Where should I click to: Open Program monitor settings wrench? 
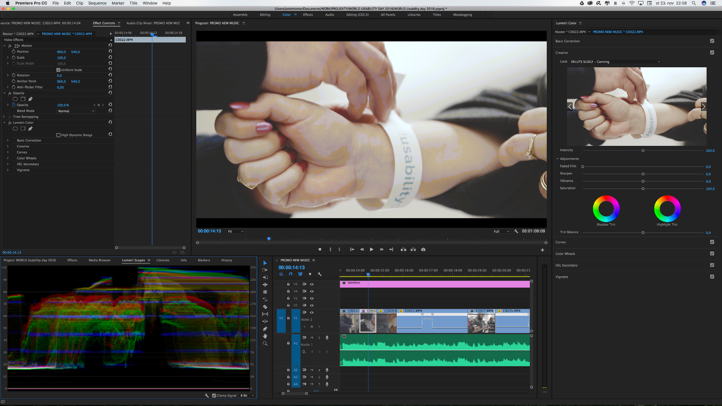tap(516, 231)
